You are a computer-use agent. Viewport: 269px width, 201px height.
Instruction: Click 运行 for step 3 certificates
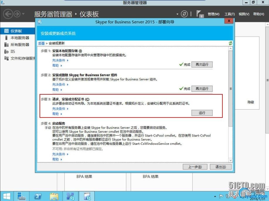202,113
